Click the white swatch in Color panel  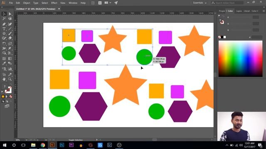(x=224, y=37)
